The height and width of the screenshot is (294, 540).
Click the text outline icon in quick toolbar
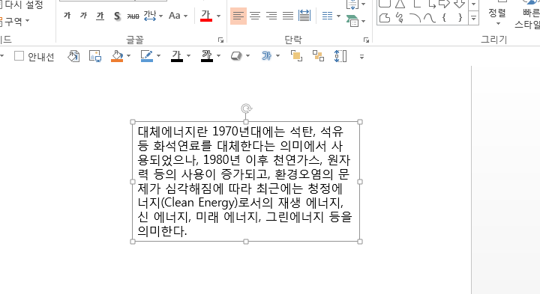click(x=207, y=56)
